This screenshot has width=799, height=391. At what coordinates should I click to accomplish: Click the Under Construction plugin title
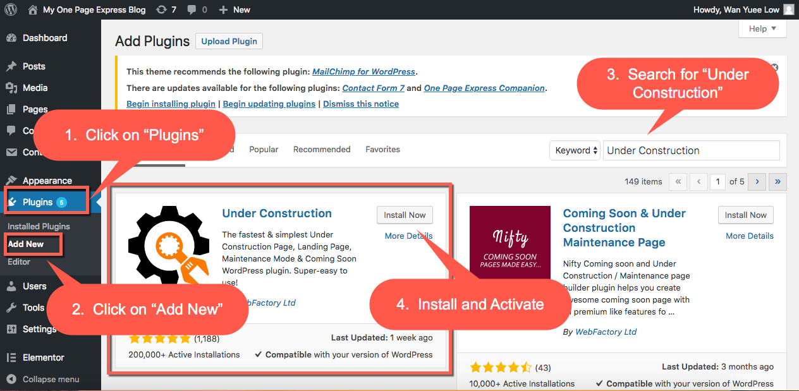click(x=277, y=214)
